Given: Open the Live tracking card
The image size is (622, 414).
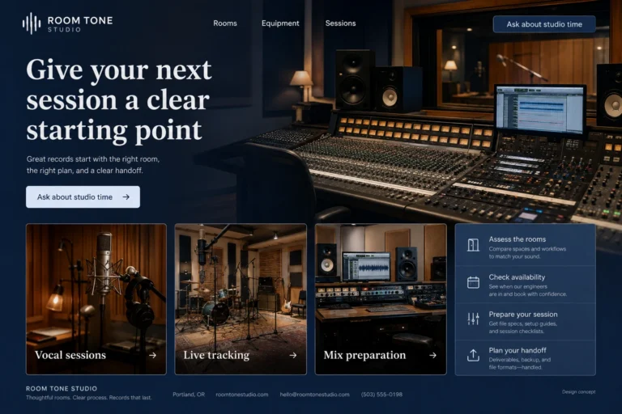Looking at the screenshot, I should pyautogui.click(x=241, y=299).
